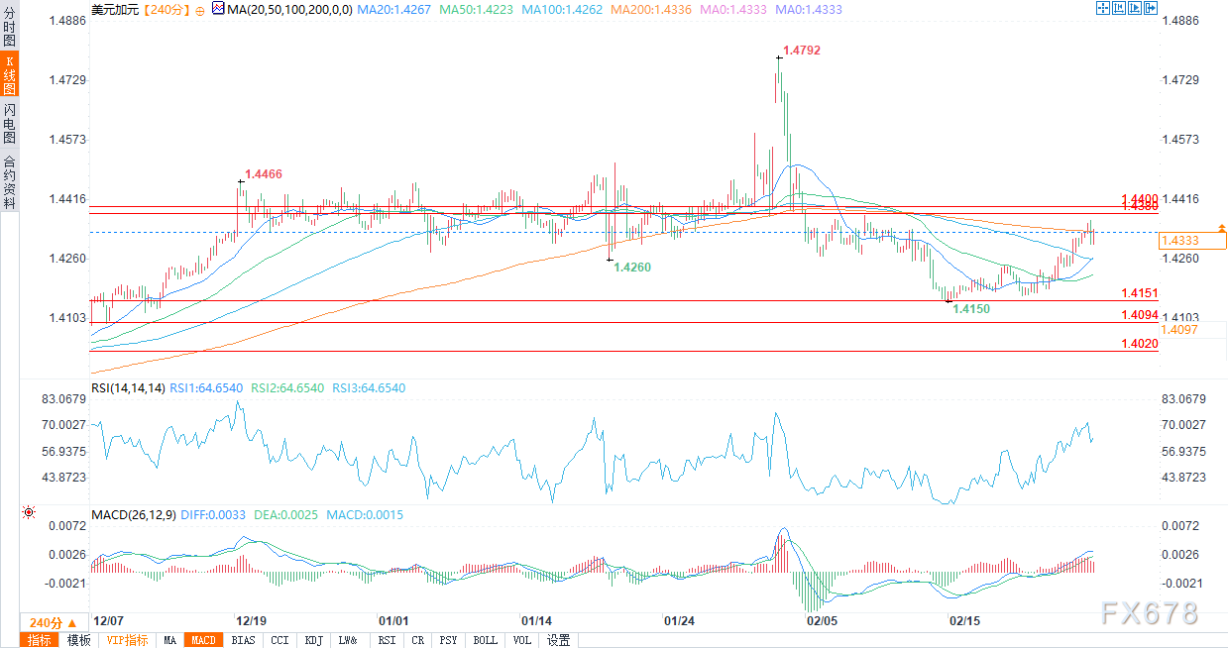
Task: Enable the KDJ indicator
Action: [314, 640]
